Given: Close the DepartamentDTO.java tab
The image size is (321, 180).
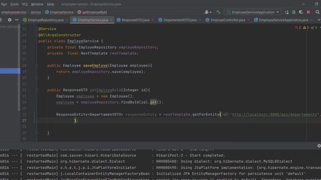Looking at the screenshot, I should click(200, 20).
